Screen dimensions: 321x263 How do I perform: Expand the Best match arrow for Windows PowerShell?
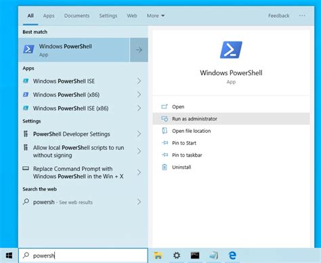click(x=139, y=49)
